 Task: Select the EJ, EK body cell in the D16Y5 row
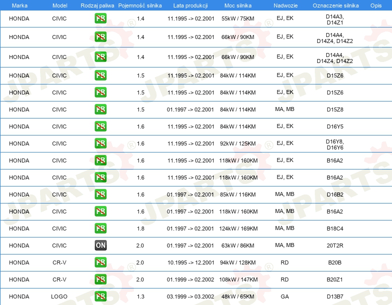coord(285,126)
